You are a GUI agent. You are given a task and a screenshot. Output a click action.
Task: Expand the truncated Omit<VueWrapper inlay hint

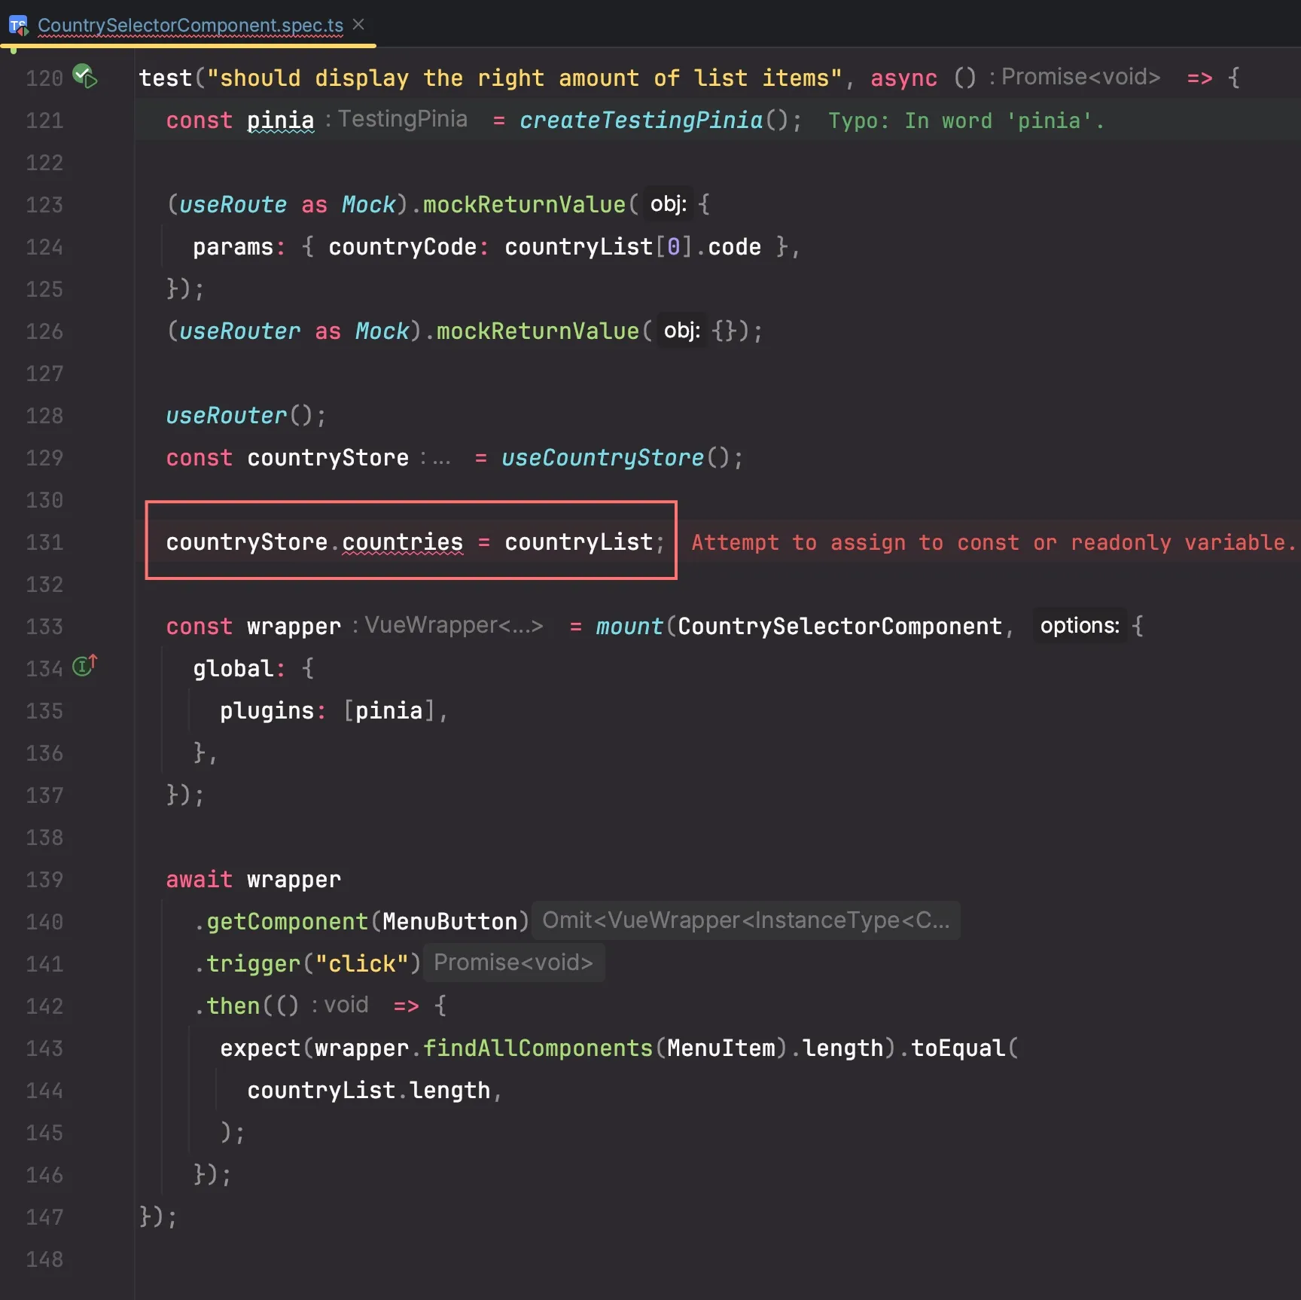745,920
